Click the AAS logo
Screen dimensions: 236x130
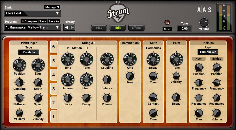[204, 10]
